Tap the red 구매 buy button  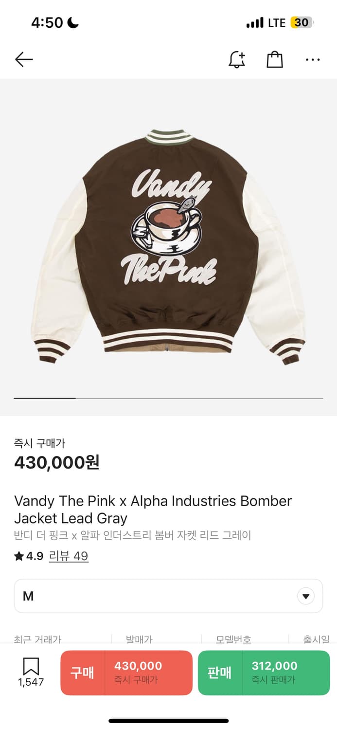(126, 673)
